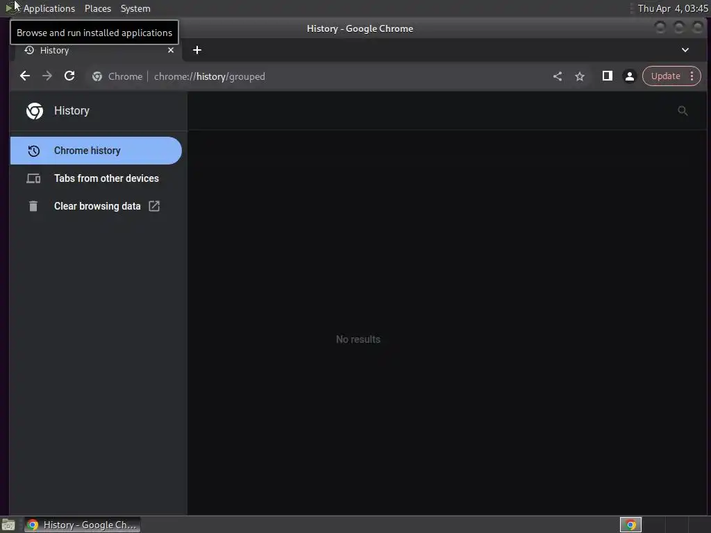Bookmark this tab with star icon
Image resolution: width=711 pixels, height=533 pixels.
[580, 76]
